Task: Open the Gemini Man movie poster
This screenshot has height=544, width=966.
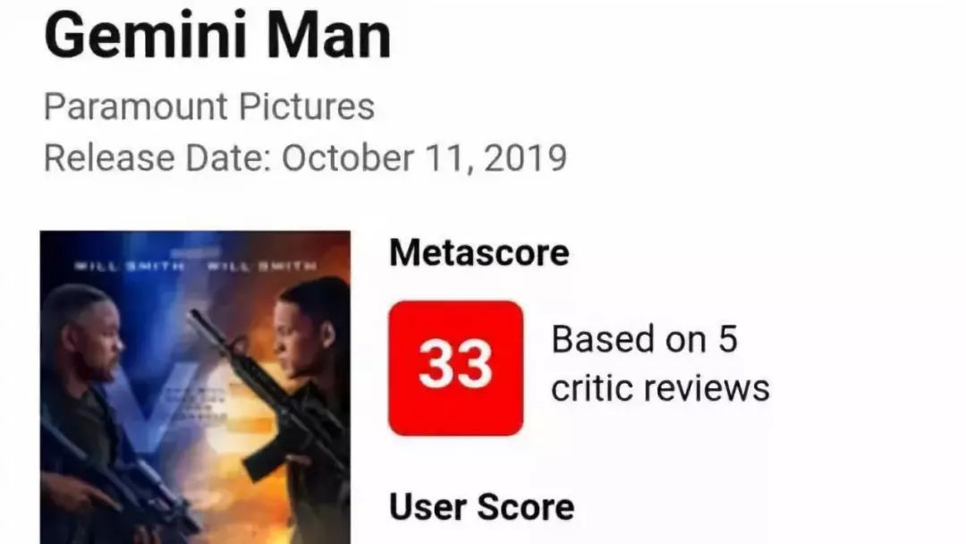Action: [195, 387]
